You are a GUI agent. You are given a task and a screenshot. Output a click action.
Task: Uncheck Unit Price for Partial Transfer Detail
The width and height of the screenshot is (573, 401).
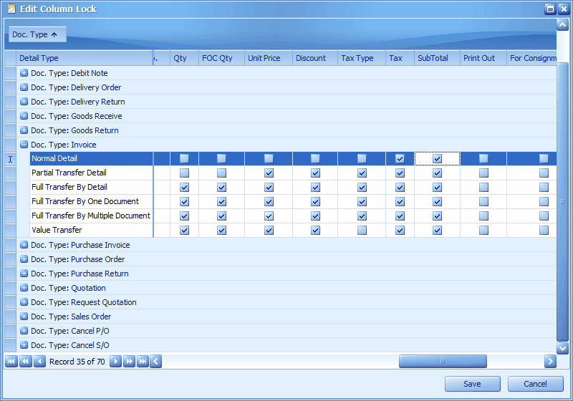point(269,173)
